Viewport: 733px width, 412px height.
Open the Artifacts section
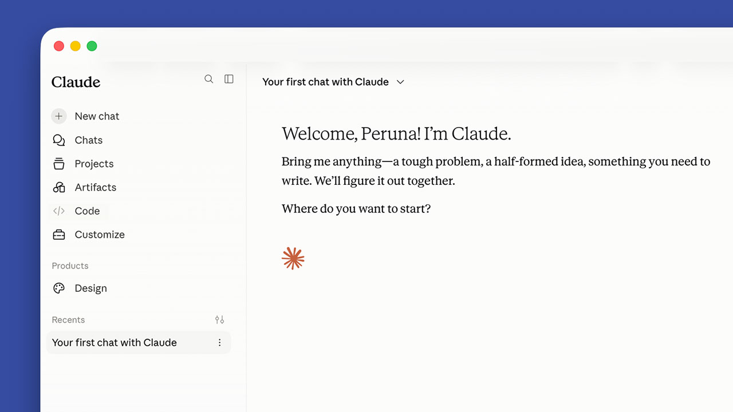pos(96,187)
